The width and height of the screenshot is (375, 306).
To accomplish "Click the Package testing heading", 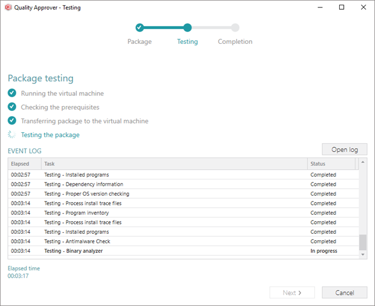I will click(41, 79).
